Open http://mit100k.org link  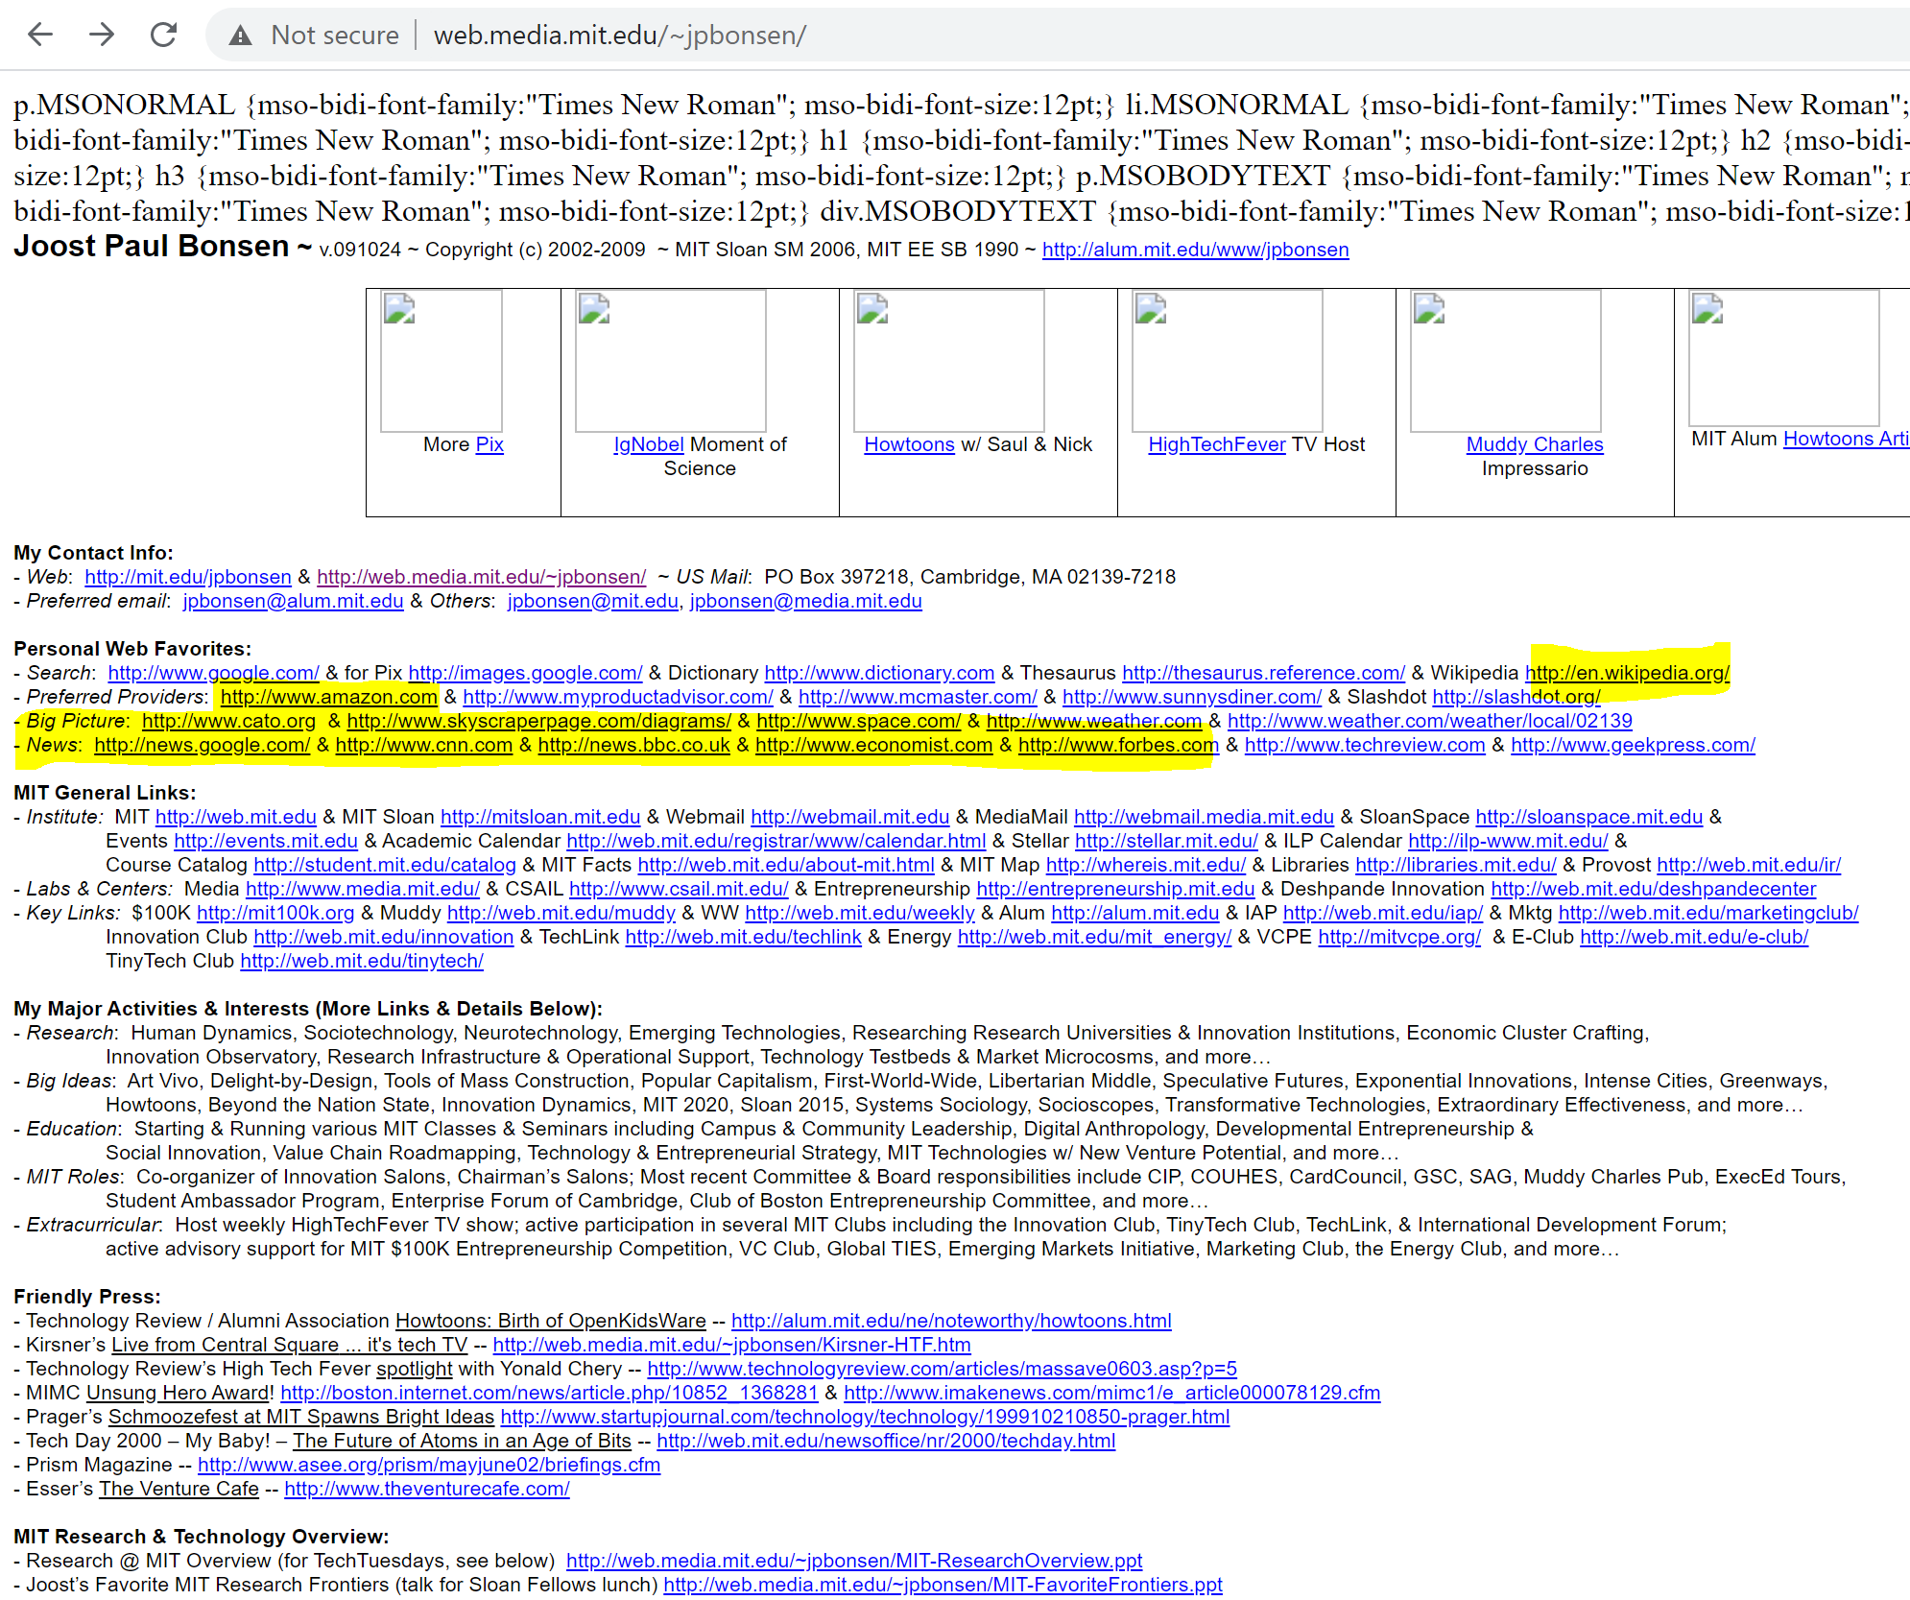pyautogui.click(x=275, y=913)
